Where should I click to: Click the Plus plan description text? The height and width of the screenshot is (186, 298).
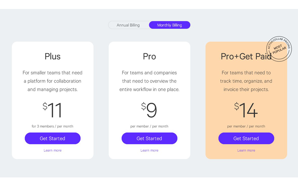[x=53, y=81]
